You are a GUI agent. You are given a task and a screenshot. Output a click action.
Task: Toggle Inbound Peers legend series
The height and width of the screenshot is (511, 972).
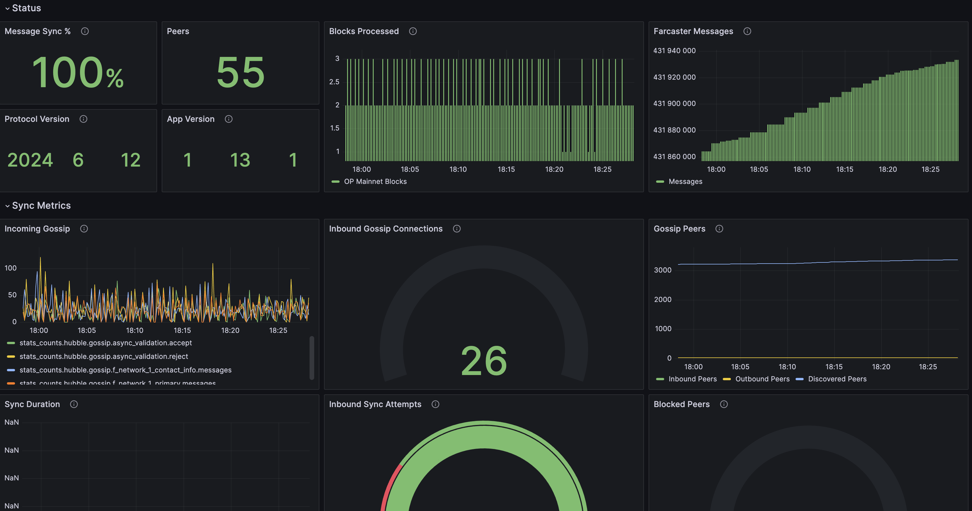point(692,379)
